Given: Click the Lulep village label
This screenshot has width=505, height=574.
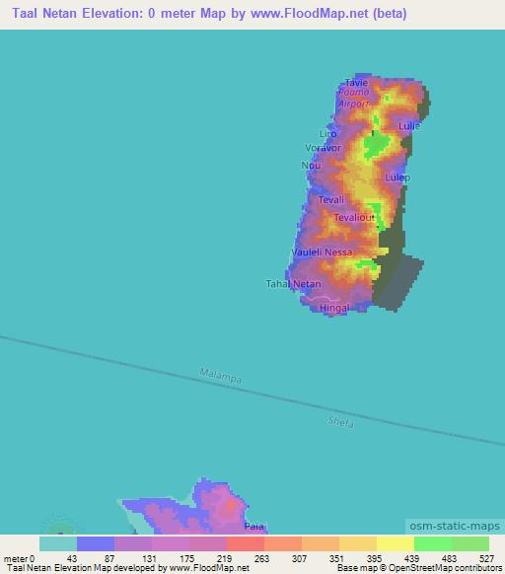Looking at the screenshot, I should pos(397,178).
